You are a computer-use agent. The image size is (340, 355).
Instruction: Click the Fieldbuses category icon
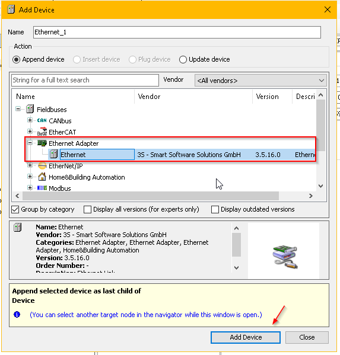[x=30, y=109]
